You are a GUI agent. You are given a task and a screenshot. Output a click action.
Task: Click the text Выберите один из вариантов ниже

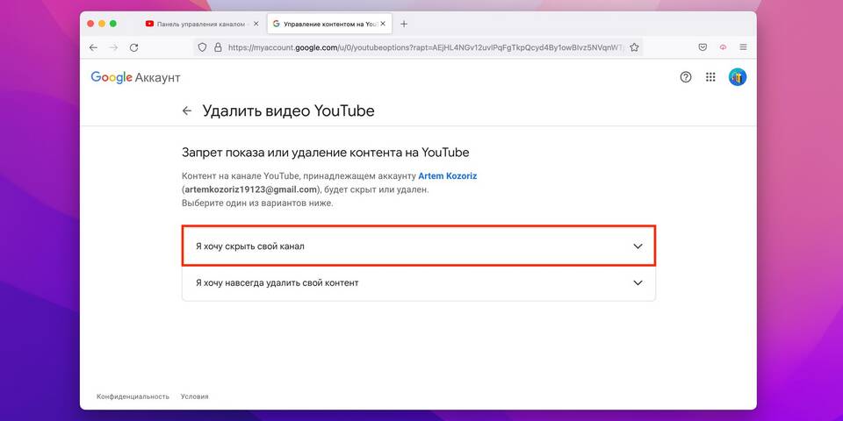coord(257,204)
